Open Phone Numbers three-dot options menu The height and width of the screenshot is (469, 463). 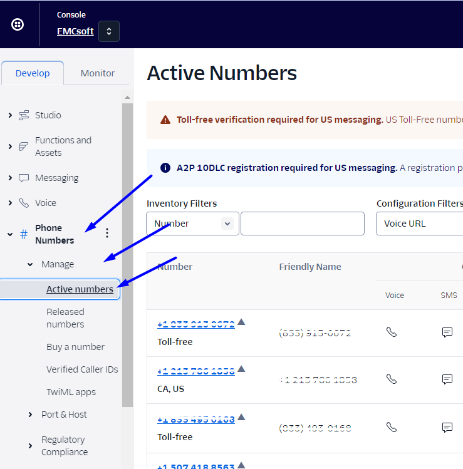107,233
